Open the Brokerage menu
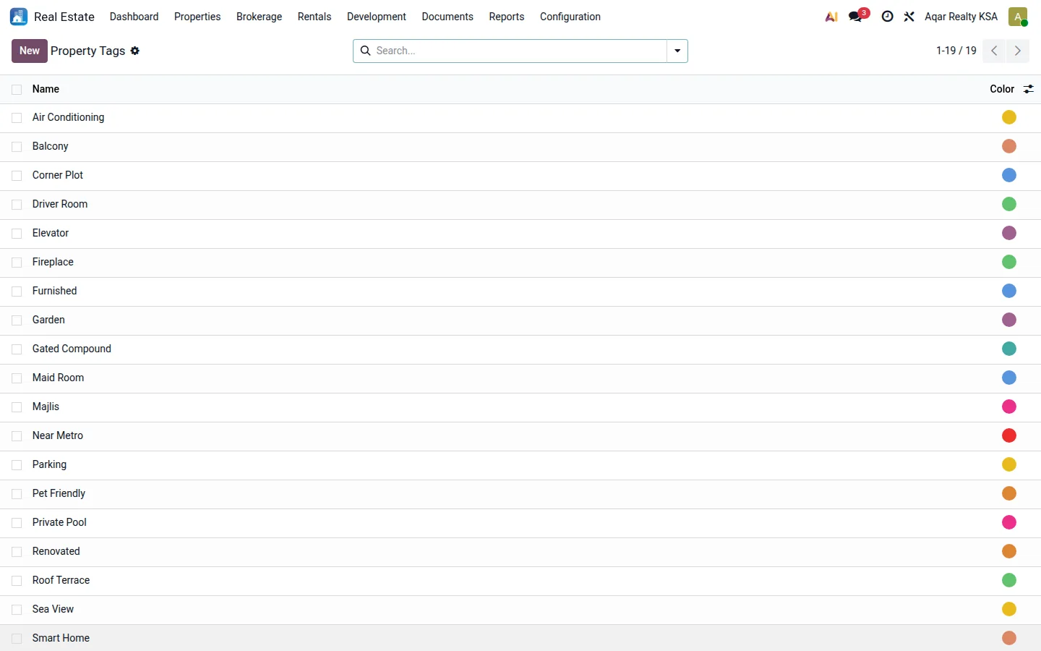1041x651 pixels. coord(260,17)
